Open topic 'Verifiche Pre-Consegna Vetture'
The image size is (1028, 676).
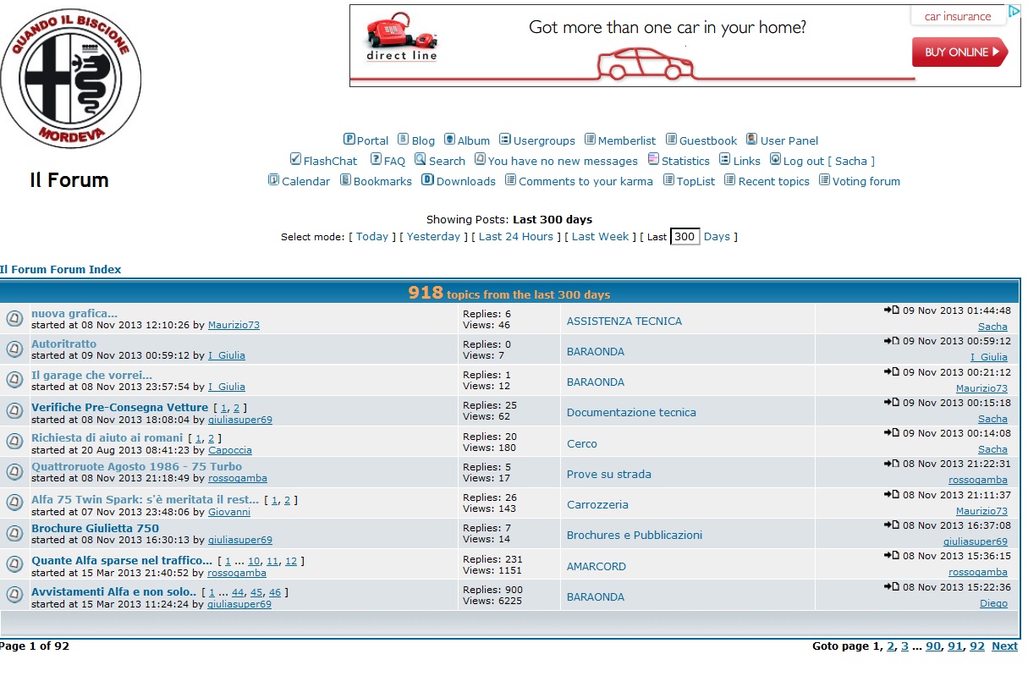(119, 407)
